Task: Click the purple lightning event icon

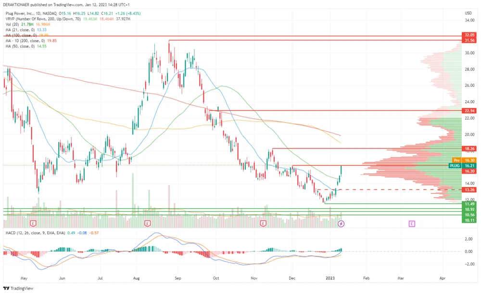Action: pyautogui.click(x=341, y=224)
